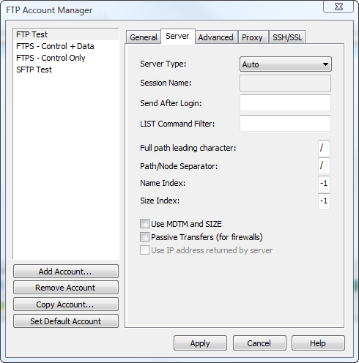The width and height of the screenshot is (359, 363).
Task: Enable Use MDTM and SIZE checkbox
Action: point(144,224)
